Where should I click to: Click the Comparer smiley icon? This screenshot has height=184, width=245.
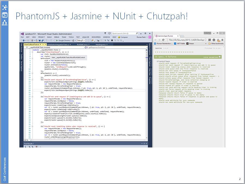119,37
